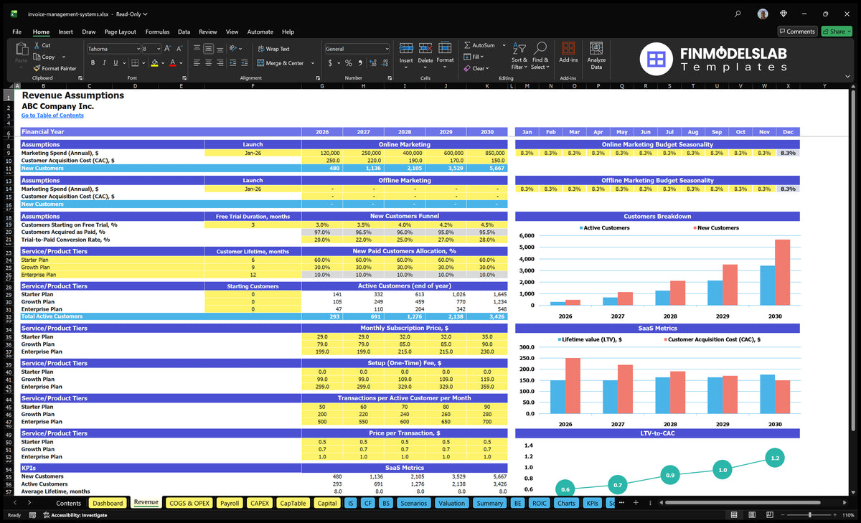Open Sort & Filter

(x=519, y=55)
